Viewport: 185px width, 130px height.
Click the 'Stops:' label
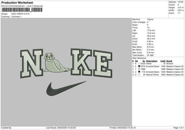pos(135,25)
